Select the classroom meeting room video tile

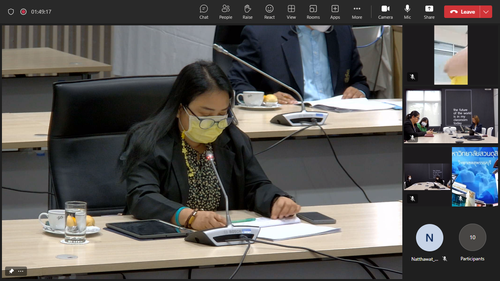[x=451, y=116]
